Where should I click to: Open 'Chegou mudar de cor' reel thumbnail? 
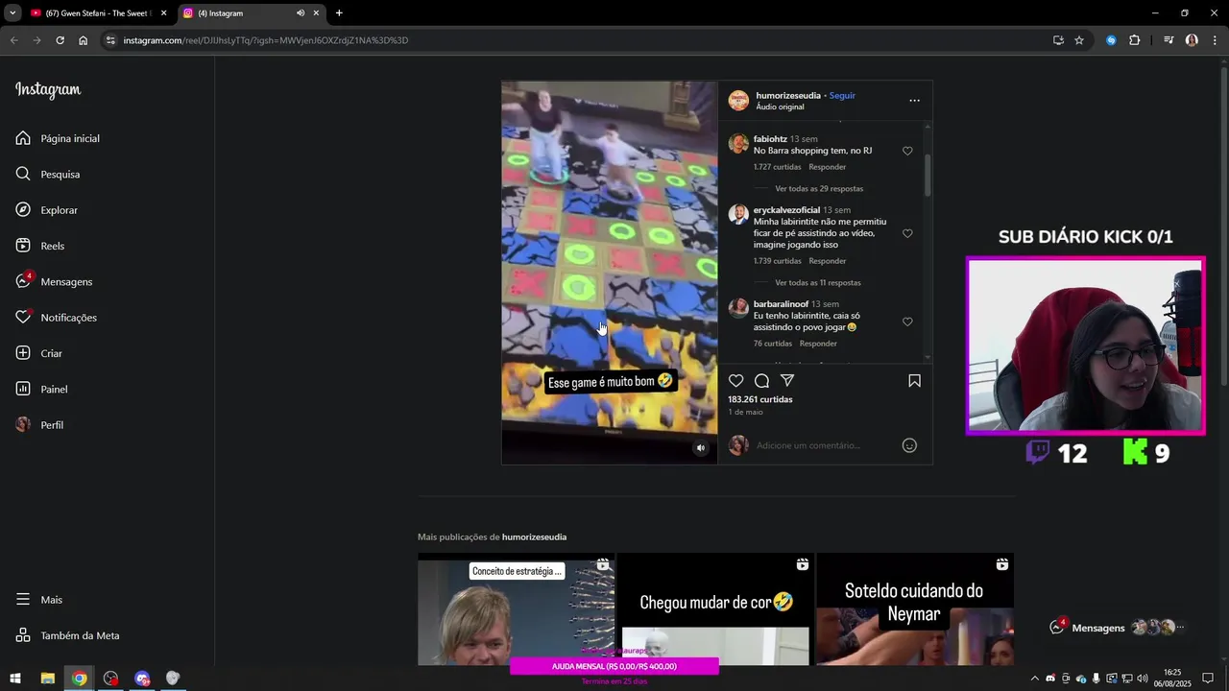click(715, 609)
